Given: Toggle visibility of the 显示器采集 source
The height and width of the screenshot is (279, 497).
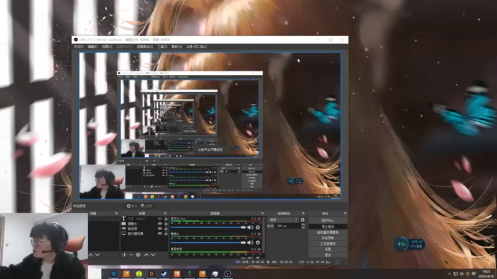Looking at the screenshot, I should [x=160, y=234].
